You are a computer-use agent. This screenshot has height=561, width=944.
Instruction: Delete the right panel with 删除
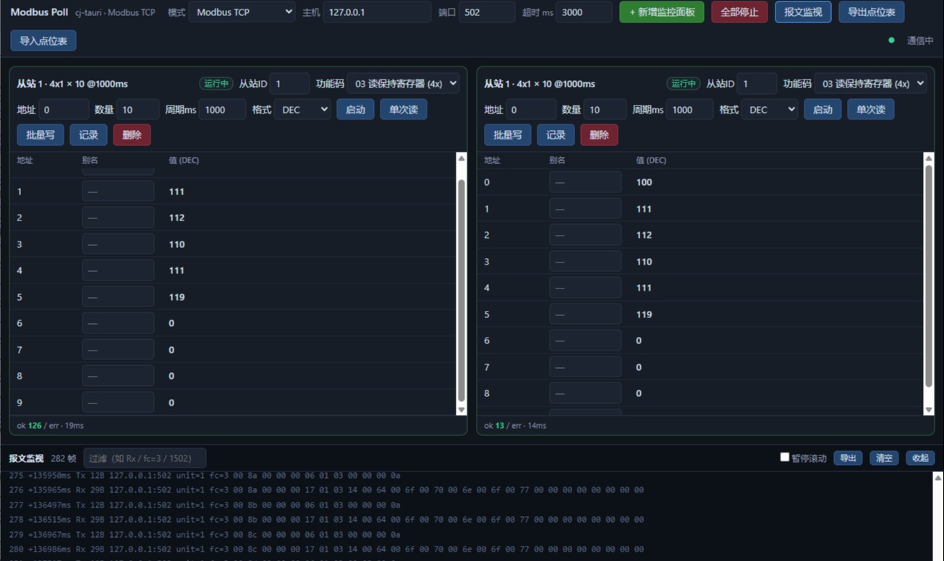599,135
